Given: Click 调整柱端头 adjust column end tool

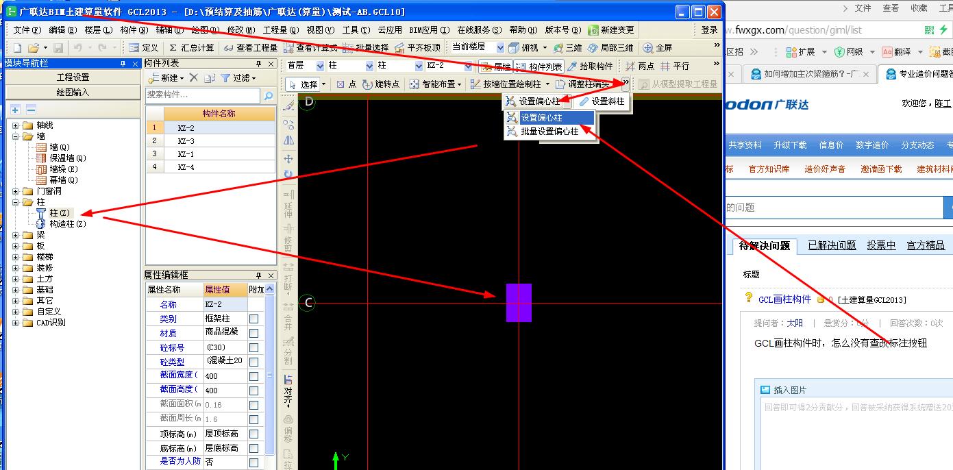Looking at the screenshot, I should 582,84.
